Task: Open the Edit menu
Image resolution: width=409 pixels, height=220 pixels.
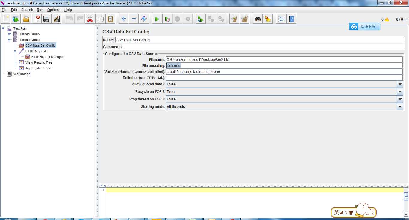Action: 14,10
